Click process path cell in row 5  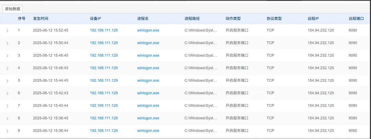201,81
